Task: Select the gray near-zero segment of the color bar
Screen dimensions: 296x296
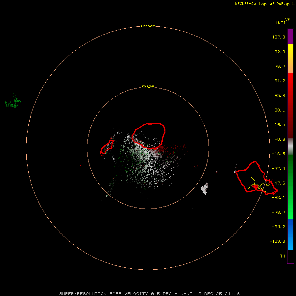Action: tap(290, 146)
